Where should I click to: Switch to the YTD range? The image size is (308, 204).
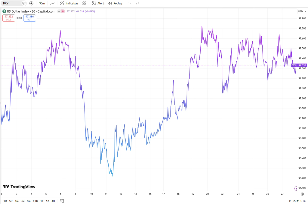click(x=35, y=201)
